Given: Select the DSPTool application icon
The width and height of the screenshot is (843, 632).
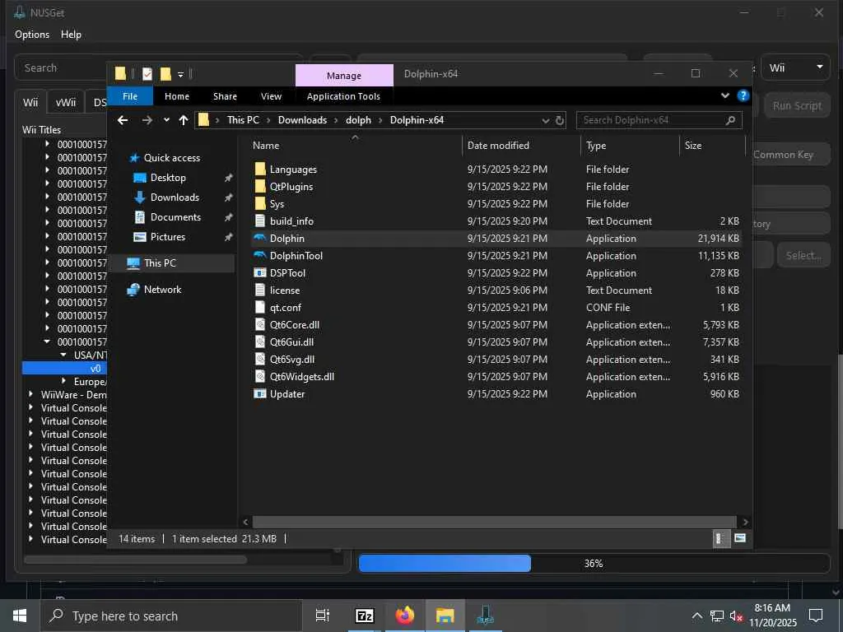Looking at the screenshot, I should (259, 272).
